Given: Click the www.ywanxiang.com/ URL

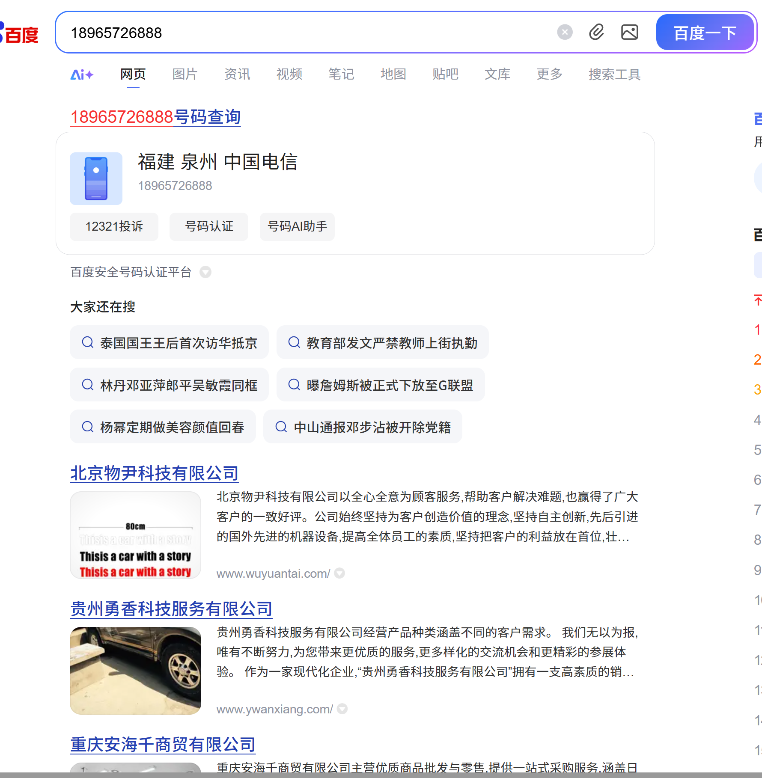Looking at the screenshot, I should pyautogui.click(x=274, y=709).
